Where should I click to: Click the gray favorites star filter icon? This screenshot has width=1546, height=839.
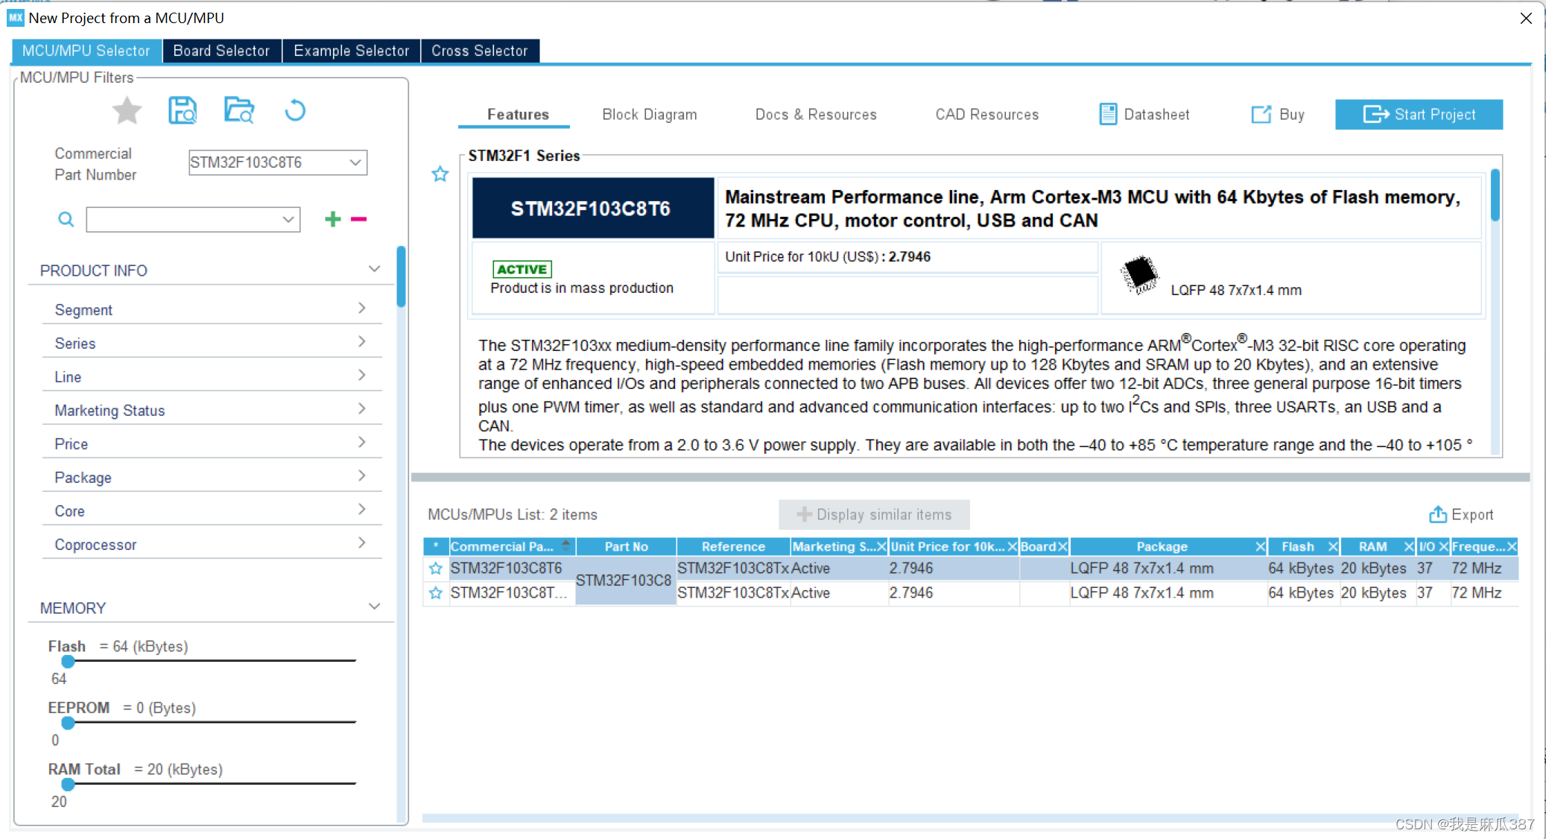[x=127, y=111]
